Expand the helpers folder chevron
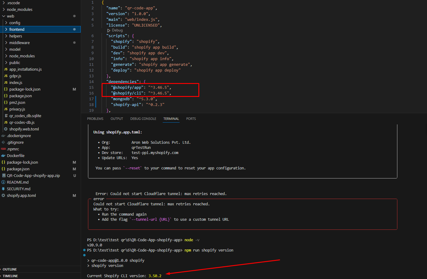427x279 pixels. tap(6, 36)
